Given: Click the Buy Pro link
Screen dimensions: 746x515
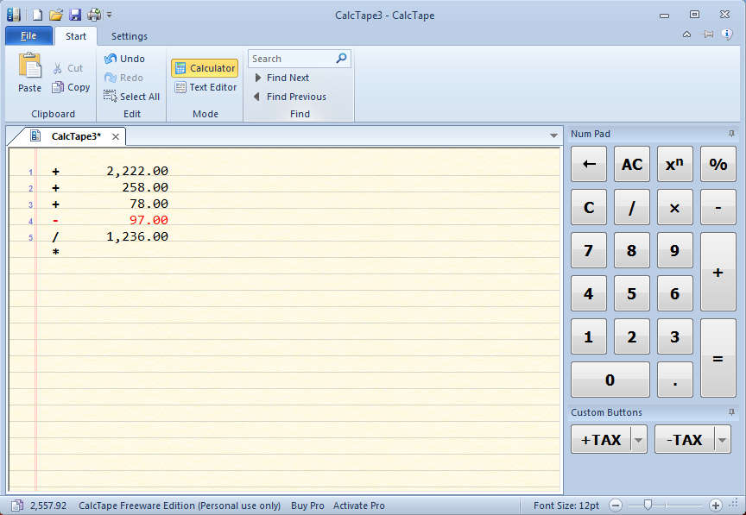Looking at the screenshot, I should pyautogui.click(x=307, y=506).
